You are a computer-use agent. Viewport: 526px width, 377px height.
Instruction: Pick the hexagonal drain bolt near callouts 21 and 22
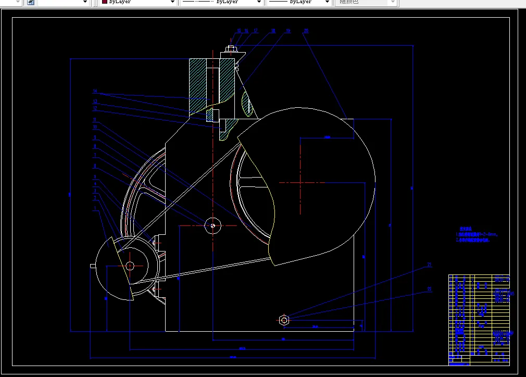[x=284, y=320]
